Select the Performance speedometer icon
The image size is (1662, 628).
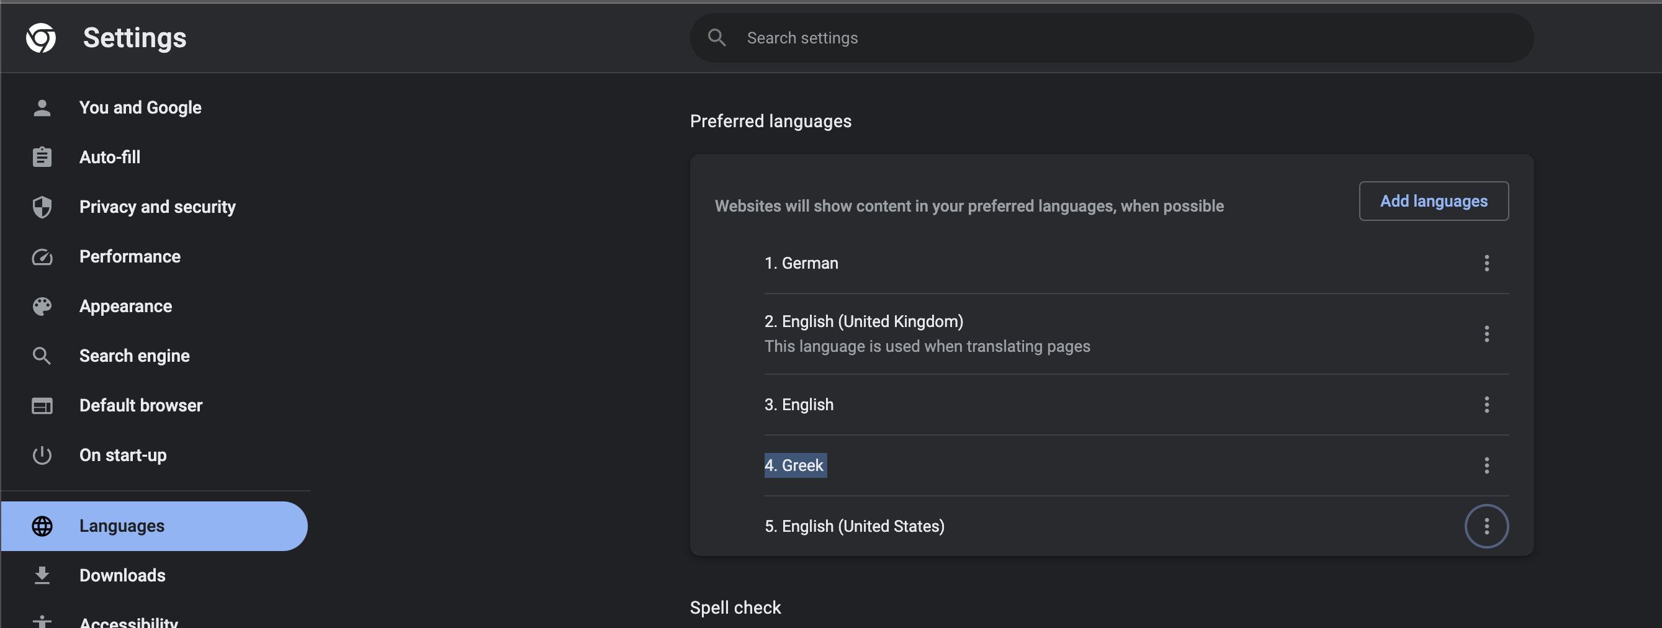(x=42, y=256)
